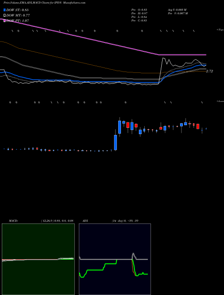The image size is (224, 295).
Task: Click the MACD (12,26,9) values text
Action: pos(57,221)
